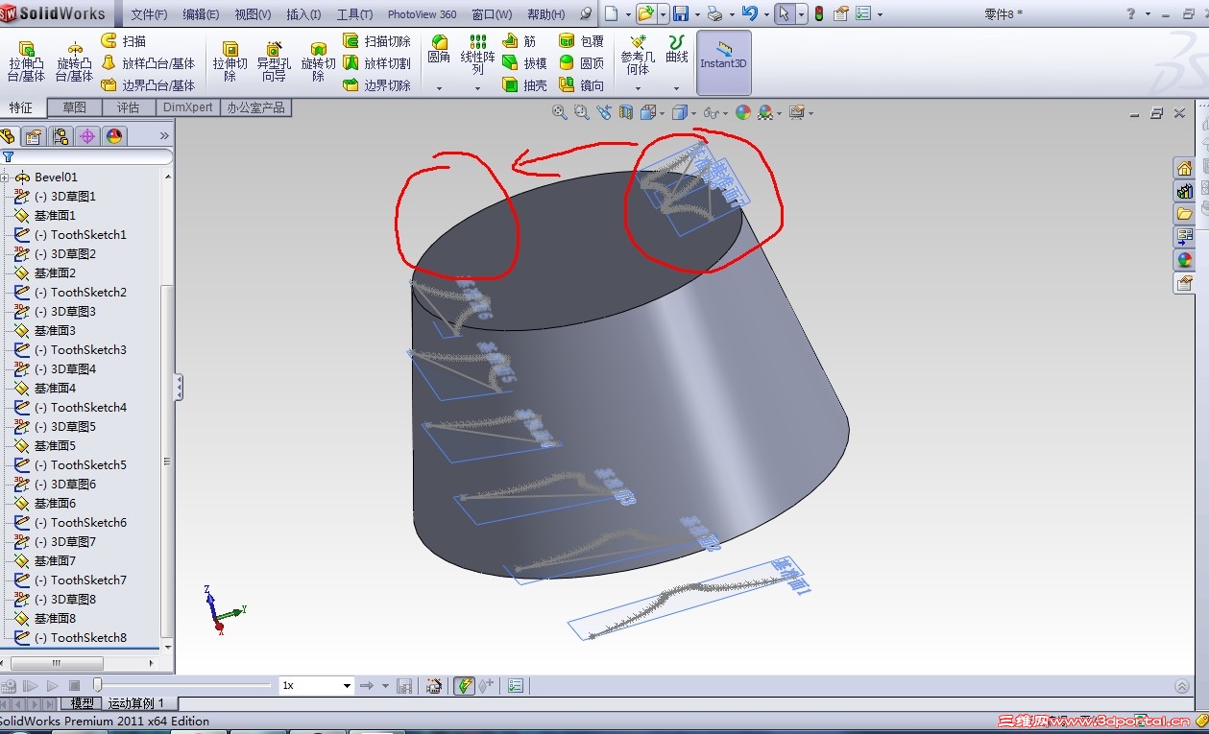The image size is (1209, 734).
Task: Select 基准面5 in the feature tree
Action: click(55, 446)
